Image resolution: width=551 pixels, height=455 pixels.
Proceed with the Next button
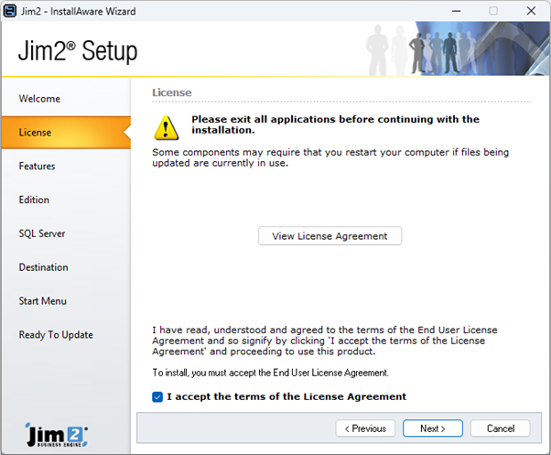(x=433, y=428)
